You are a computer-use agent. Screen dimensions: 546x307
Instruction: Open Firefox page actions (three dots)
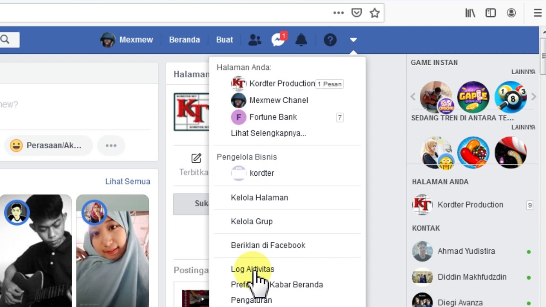(339, 13)
